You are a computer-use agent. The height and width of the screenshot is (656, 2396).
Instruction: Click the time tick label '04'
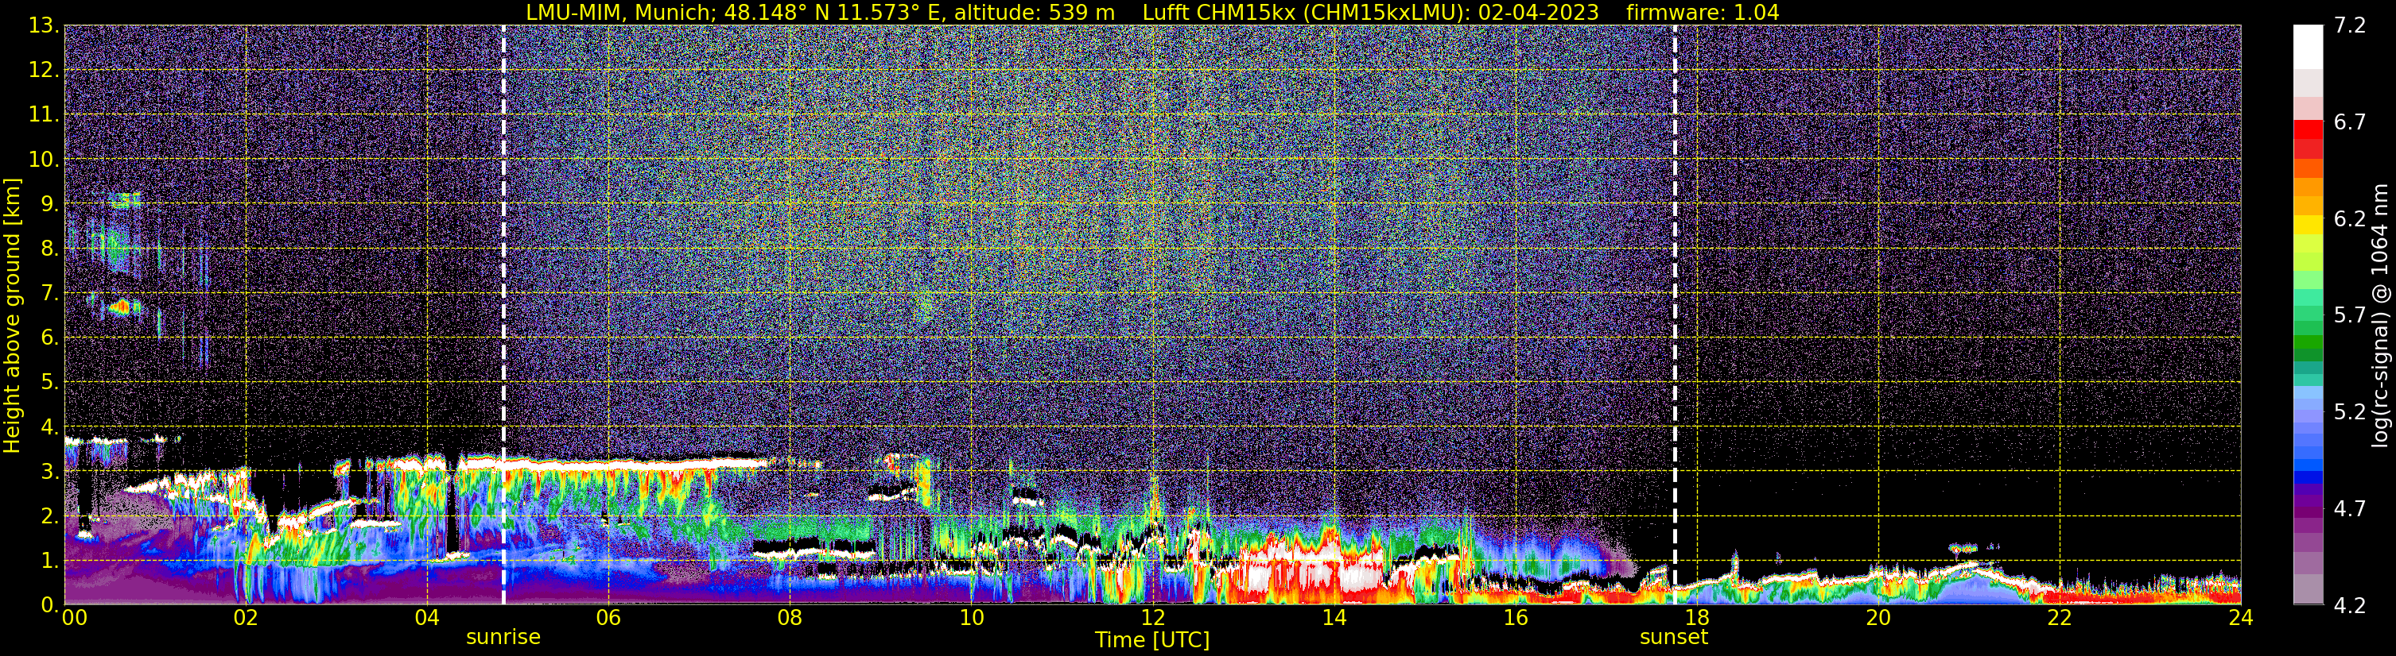(426, 618)
